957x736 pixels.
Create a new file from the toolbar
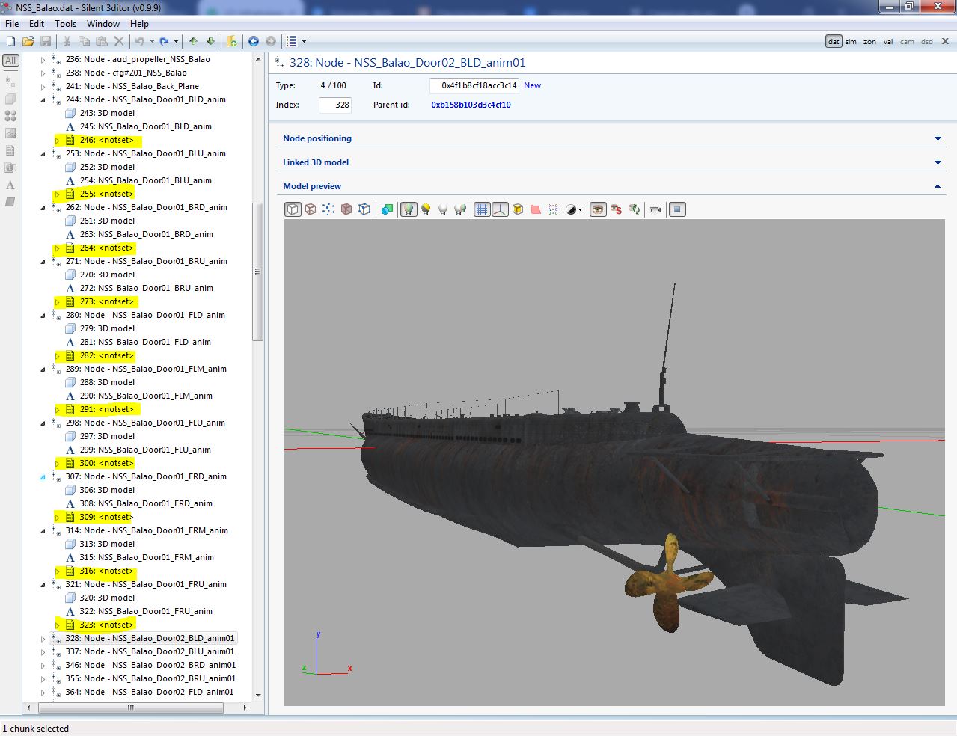pos(11,41)
